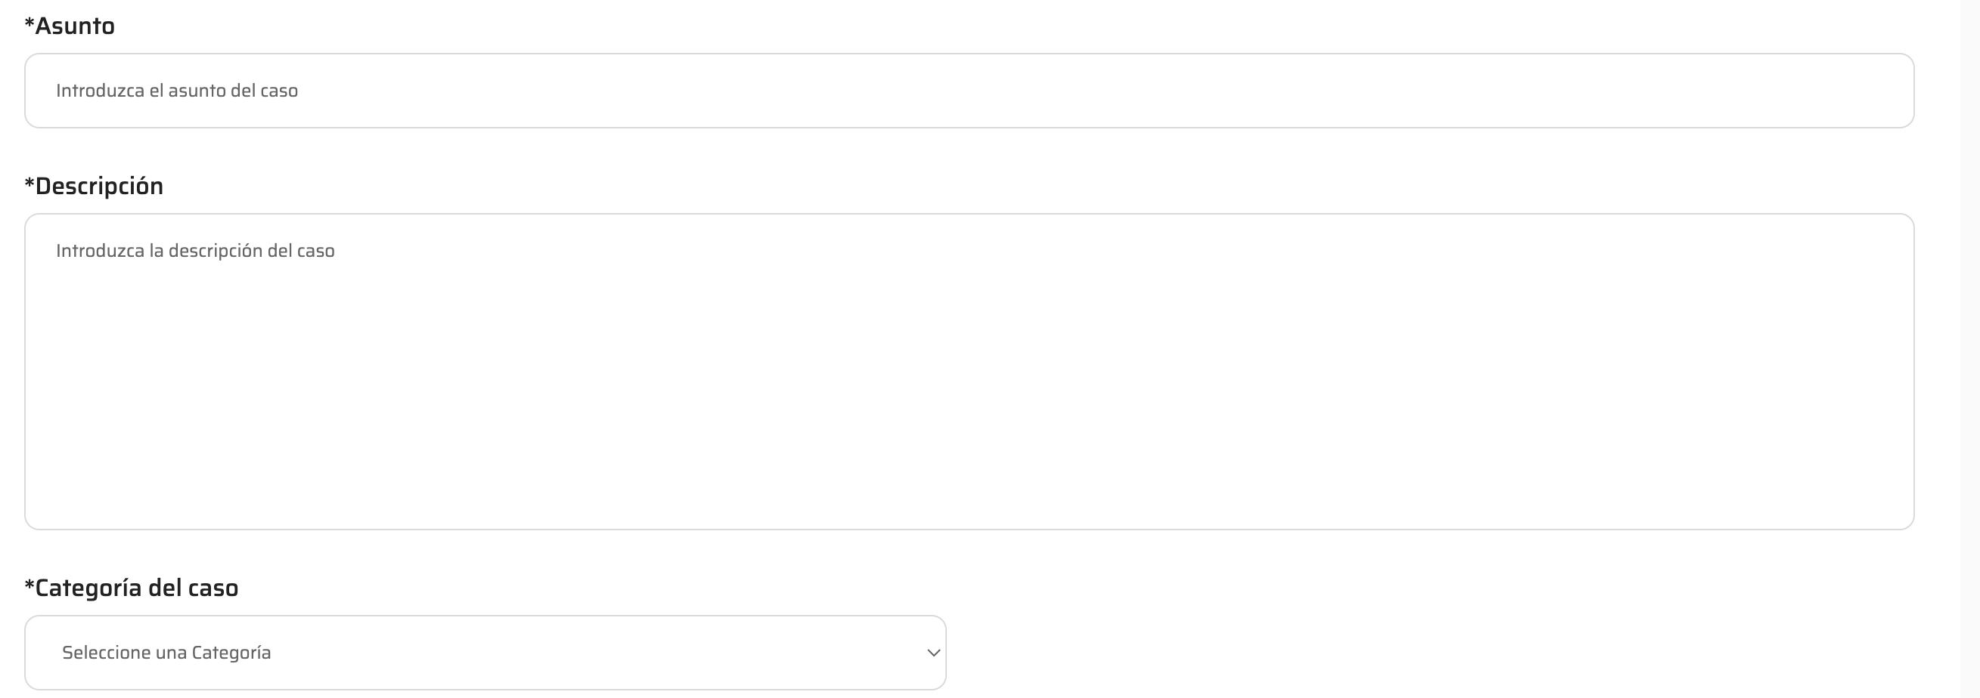This screenshot has width=1980, height=698.
Task: Open the Categoría del caso dropdown
Action: 484,653
